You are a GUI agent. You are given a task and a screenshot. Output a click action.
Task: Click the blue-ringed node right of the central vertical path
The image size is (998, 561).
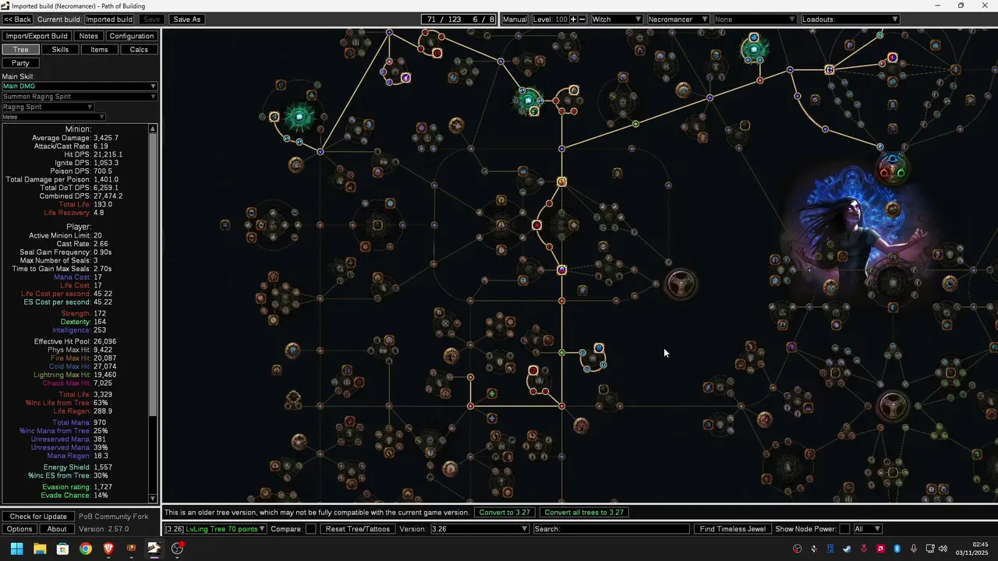point(599,348)
